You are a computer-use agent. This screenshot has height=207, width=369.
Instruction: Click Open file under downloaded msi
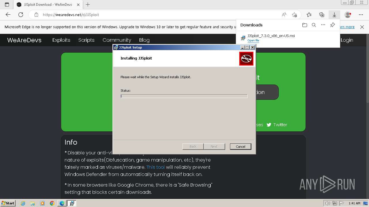(253, 41)
